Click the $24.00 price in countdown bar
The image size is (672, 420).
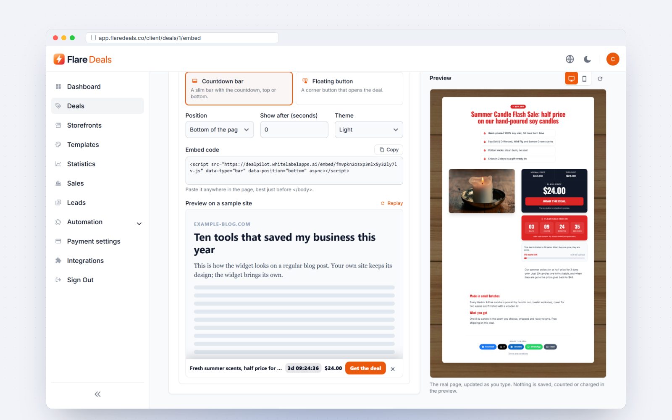(x=333, y=368)
